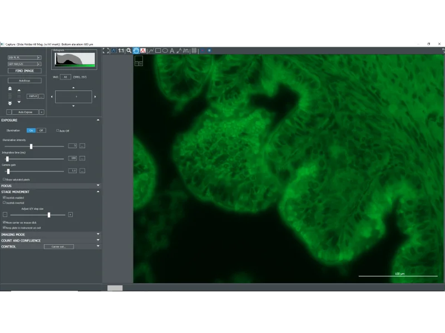
Task: Open the red curve line profile tool
Action: coord(143,51)
